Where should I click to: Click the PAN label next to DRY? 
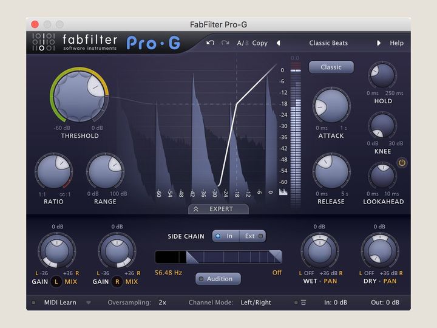pyautogui.click(x=390, y=281)
